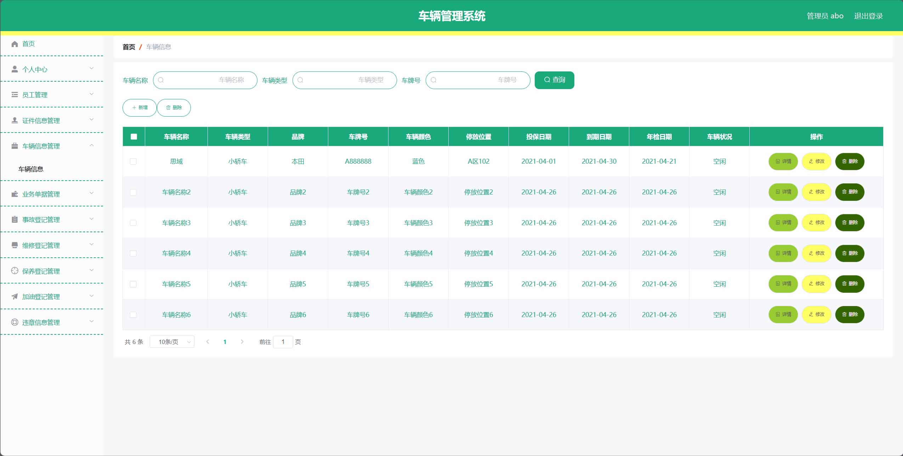
Task: Click 删除 for the 思域 row
Action: [x=850, y=161]
